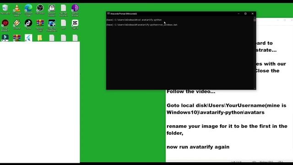Screen dimensions: 293x165
Task: Maximize the Anaconda Prompt window
Action: (245, 14)
